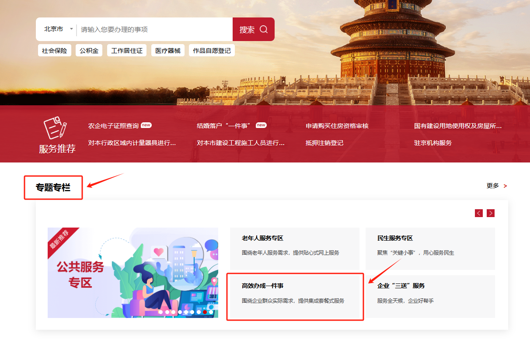Click the previous arrow in 专题专栏 carousel

479,213
